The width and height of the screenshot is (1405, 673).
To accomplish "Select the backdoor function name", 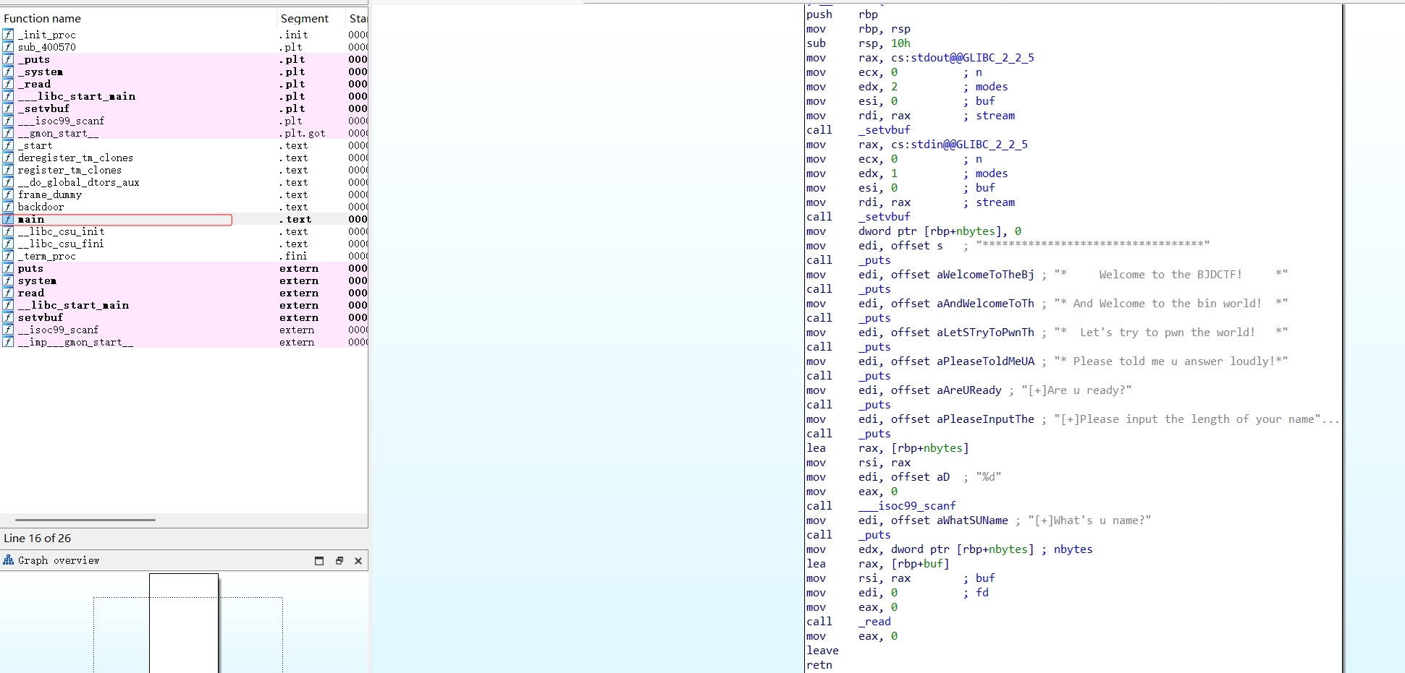I will 41,207.
